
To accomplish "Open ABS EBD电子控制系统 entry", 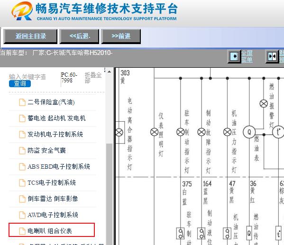I will click(59, 167).
